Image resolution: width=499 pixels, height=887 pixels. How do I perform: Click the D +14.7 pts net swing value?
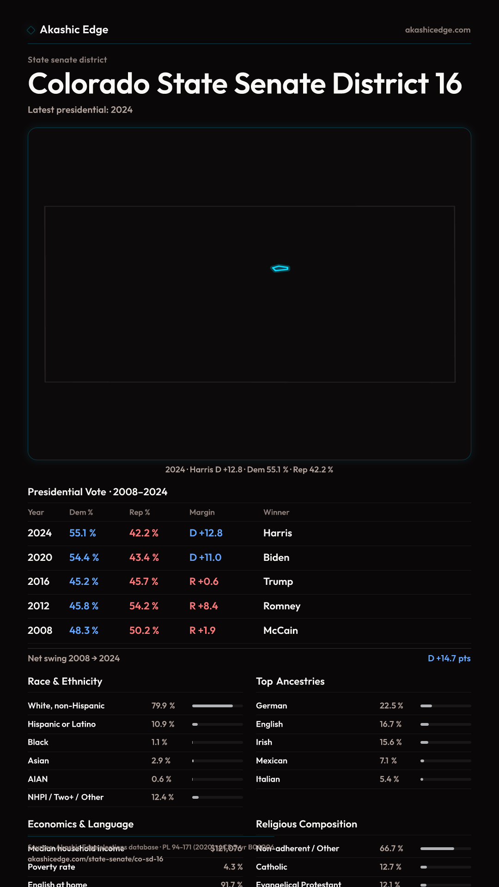tap(449, 658)
